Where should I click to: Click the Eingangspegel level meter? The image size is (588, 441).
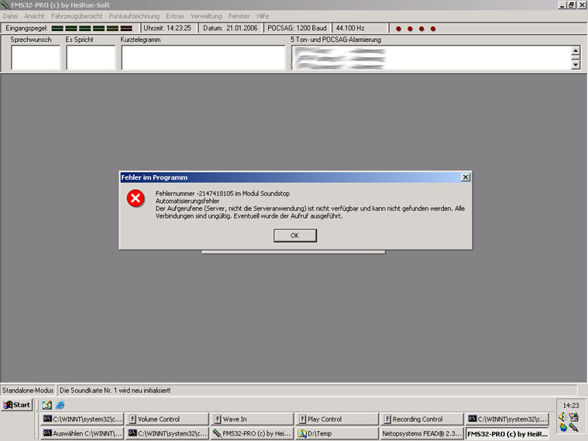(92, 28)
